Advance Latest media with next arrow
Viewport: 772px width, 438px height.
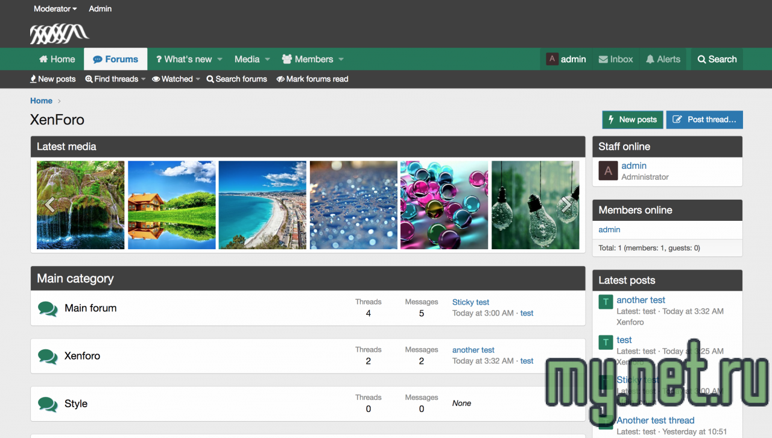[x=566, y=205]
